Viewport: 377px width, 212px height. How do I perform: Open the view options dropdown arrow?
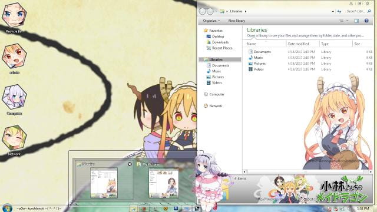(347, 21)
